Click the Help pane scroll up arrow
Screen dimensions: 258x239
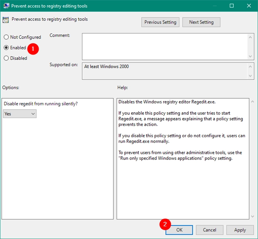click(x=252, y=101)
